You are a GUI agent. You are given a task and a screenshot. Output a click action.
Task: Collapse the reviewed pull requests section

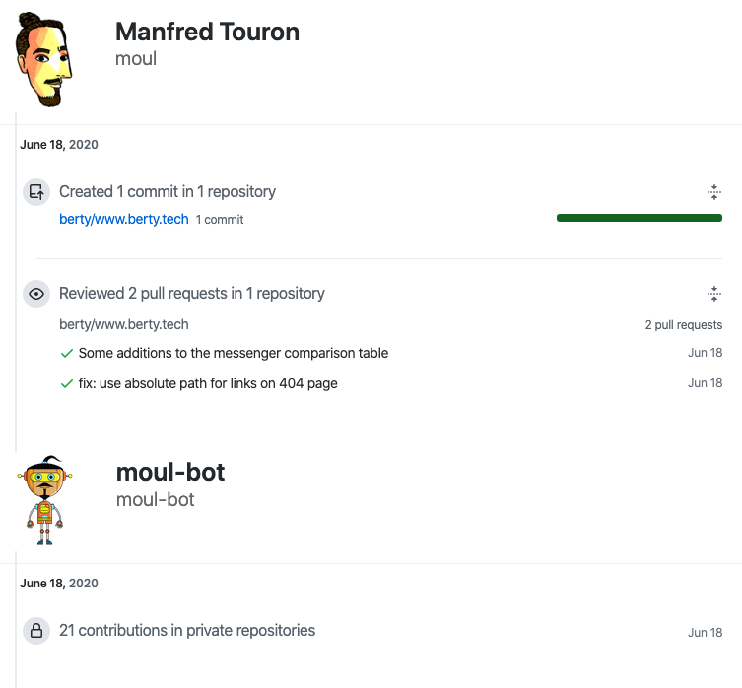pos(714,294)
